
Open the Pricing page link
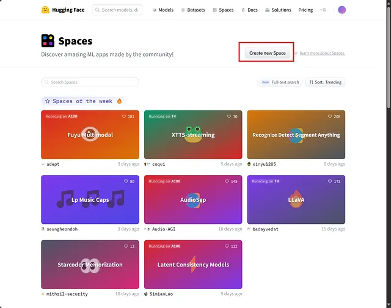[x=305, y=10]
